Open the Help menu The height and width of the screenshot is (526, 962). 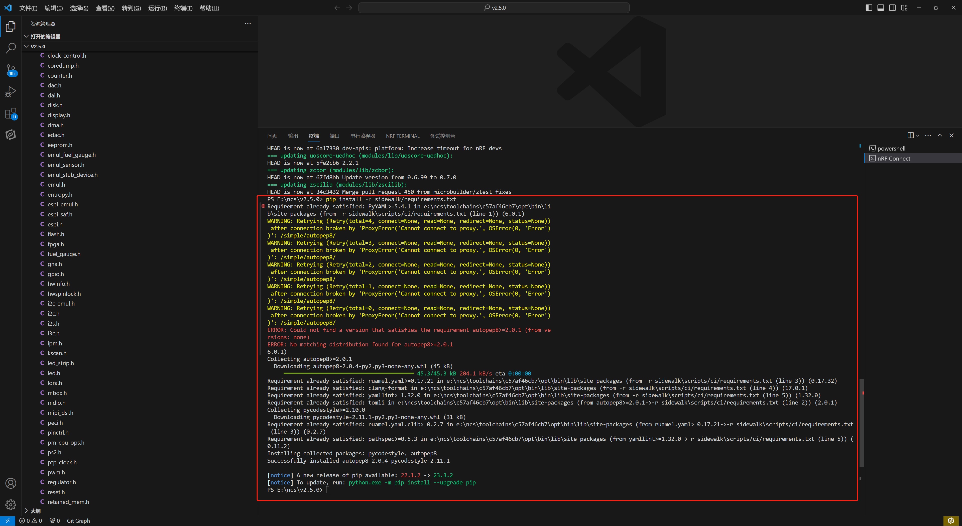pyautogui.click(x=209, y=8)
